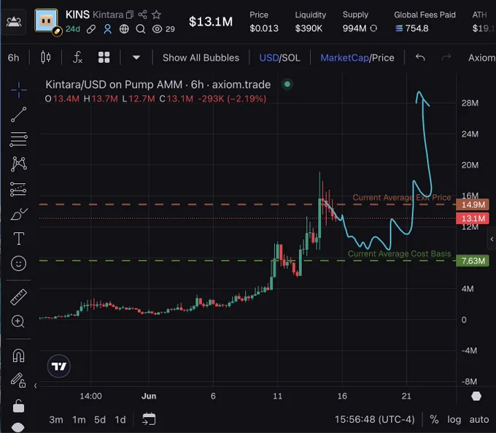Search the token with magnifier icon
This screenshot has width=496, height=433.
click(x=141, y=29)
